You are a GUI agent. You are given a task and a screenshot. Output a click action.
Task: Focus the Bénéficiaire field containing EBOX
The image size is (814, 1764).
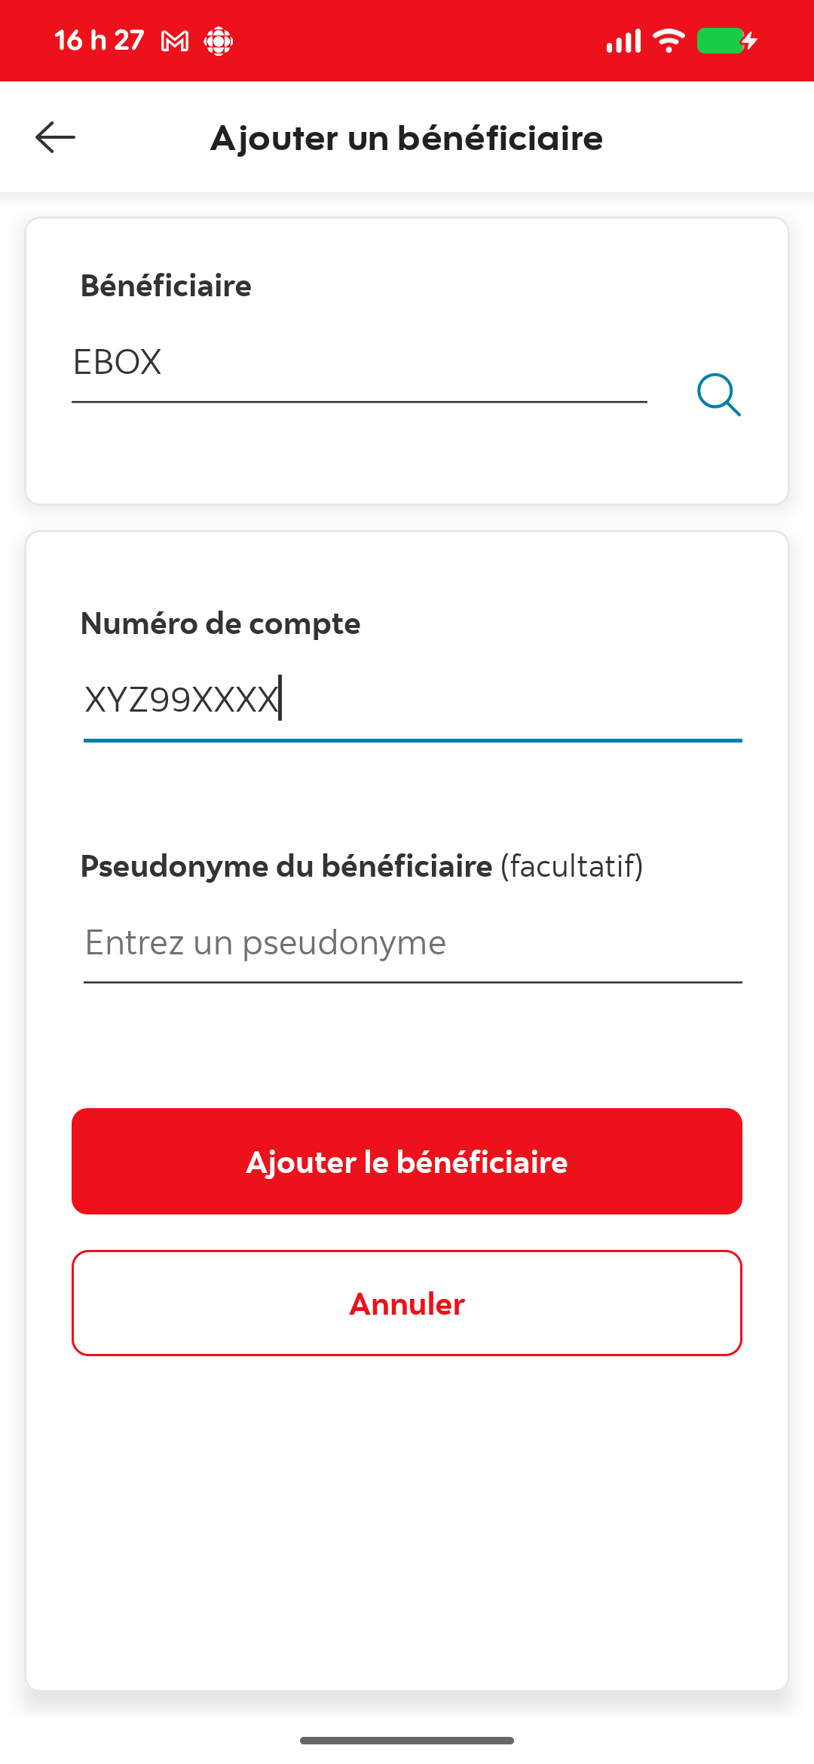tap(359, 363)
